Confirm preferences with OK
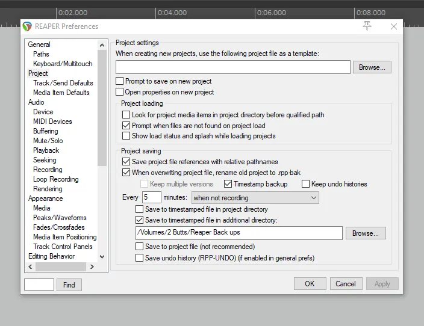 click(310, 283)
